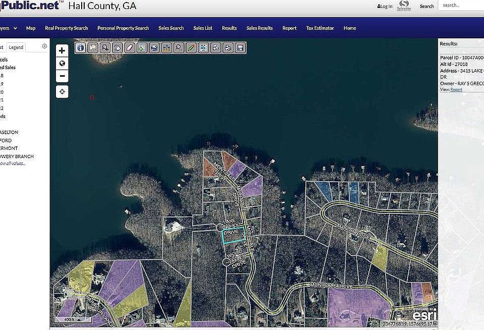Zoom in with the plus button
Screen dimensions: 484x330
[x=62, y=50]
